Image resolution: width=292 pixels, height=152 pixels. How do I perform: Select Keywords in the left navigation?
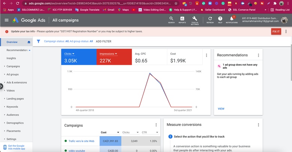(x=12, y=107)
